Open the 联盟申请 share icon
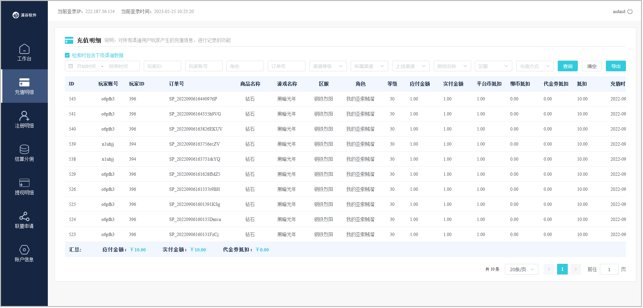 coord(24,216)
